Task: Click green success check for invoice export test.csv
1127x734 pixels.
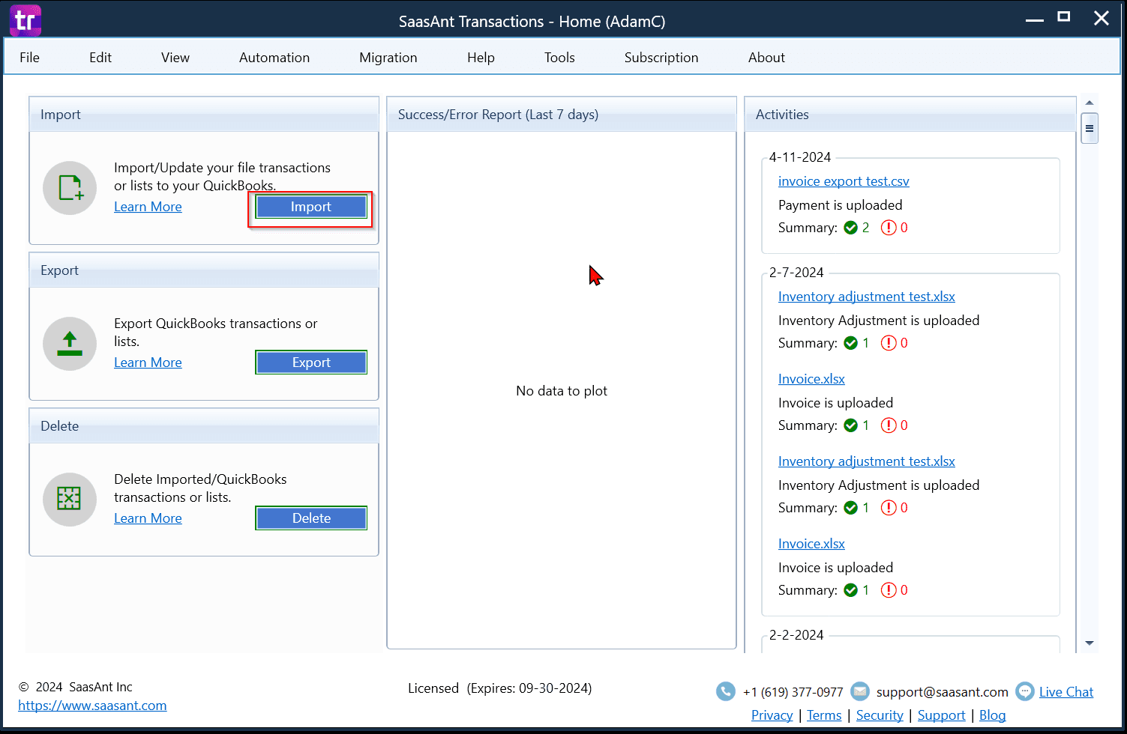Action: (x=850, y=228)
